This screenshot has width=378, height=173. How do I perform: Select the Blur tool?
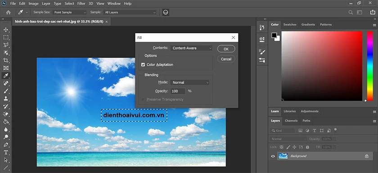tap(6, 129)
